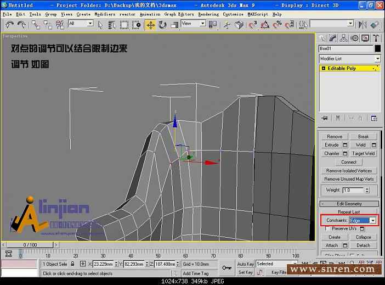This screenshot has height=285, width=385.
Task: Select the Select and Move tool
Action: pos(150,25)
